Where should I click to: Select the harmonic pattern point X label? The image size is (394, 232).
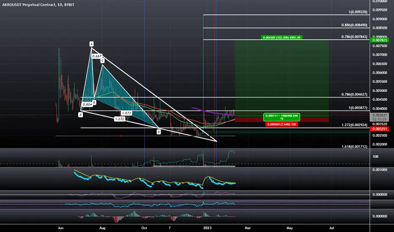(x=80, y=115)
